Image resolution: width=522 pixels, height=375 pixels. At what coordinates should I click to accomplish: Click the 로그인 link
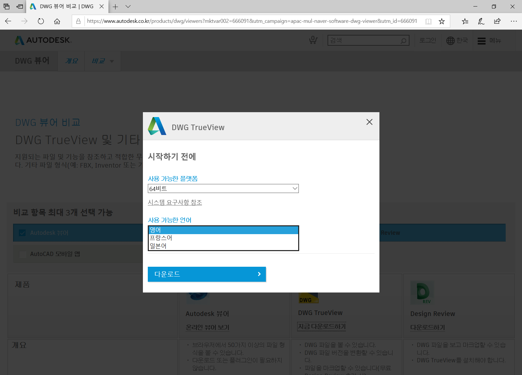coord(427,40)
